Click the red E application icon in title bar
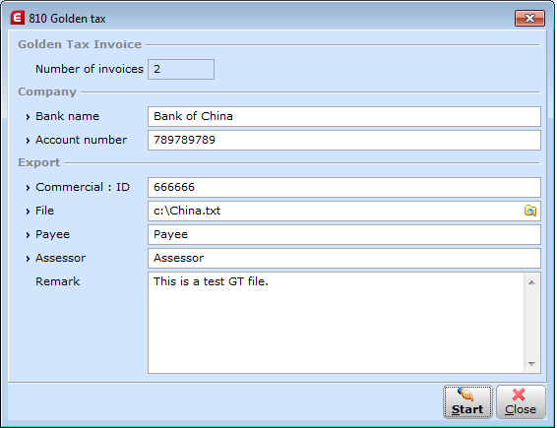The height and width of the screenshot is (428, 557). [x=17, y=18]
